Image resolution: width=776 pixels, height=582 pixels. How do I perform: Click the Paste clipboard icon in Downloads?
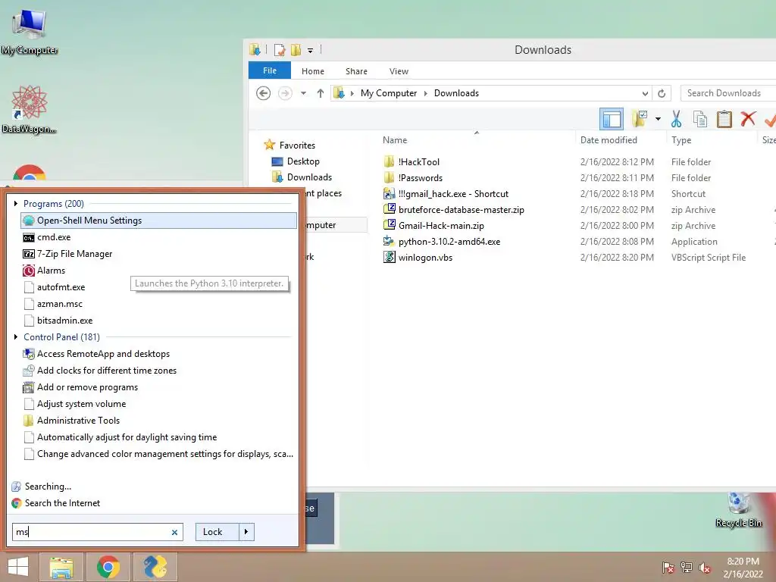coord(724,119)
